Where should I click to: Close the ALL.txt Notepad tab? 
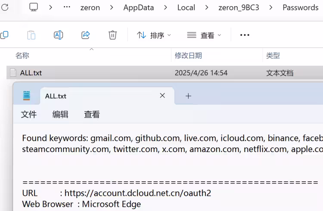pos(162,96)
